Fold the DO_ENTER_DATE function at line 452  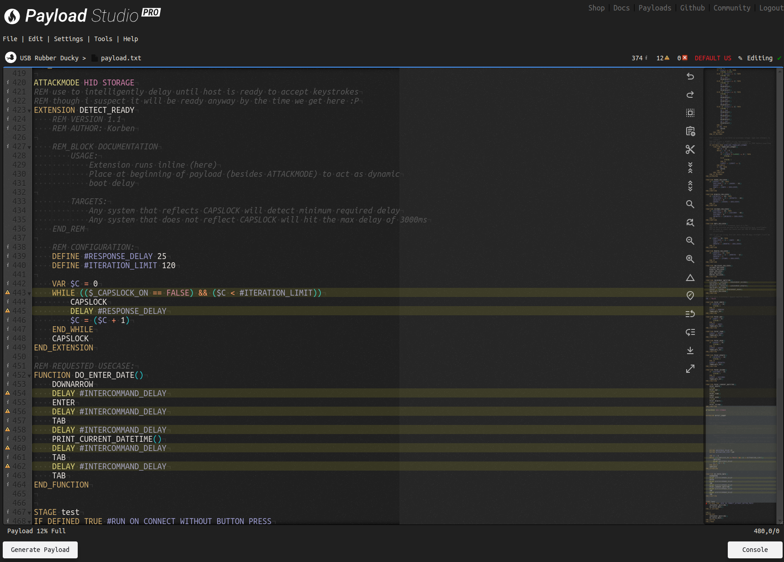(29, 376)
